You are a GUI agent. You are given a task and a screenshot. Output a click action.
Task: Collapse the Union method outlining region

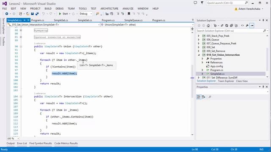[21, 46]
